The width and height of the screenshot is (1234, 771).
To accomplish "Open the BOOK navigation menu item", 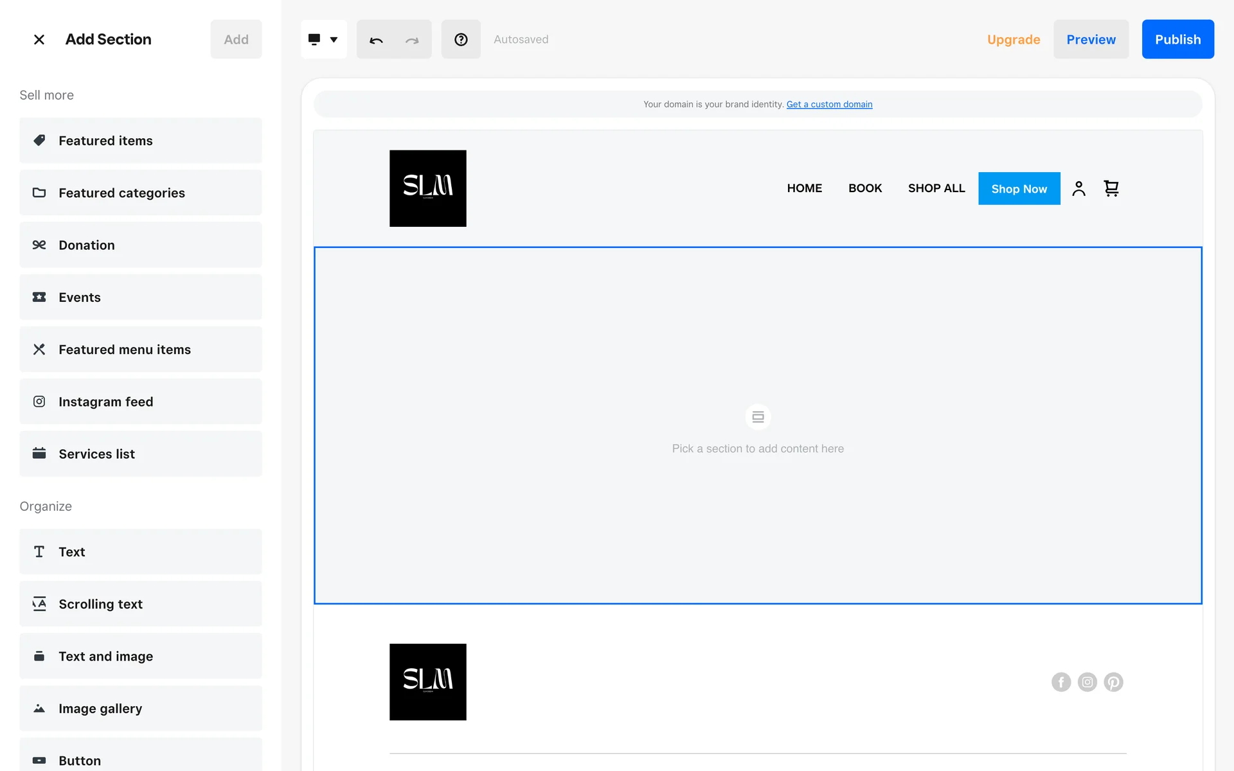I will 864,188.
